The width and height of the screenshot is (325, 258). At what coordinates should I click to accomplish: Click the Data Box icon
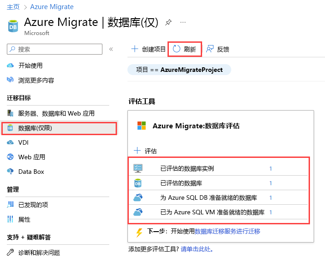[10, 172]
